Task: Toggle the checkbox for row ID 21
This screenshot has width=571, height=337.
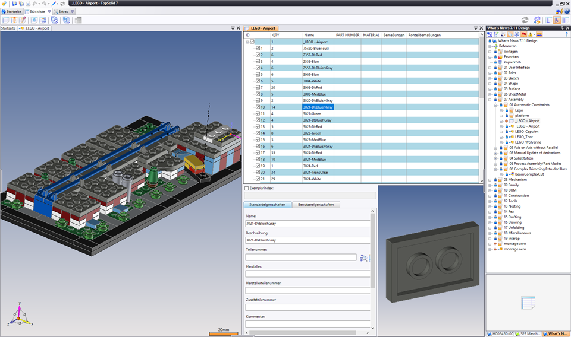Action: click(x=258, y=179)
